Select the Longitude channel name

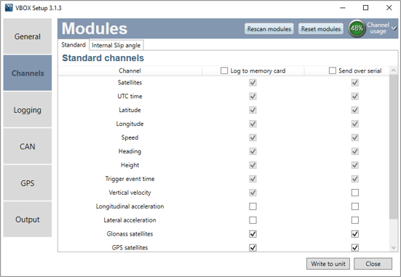click(130, 124)
